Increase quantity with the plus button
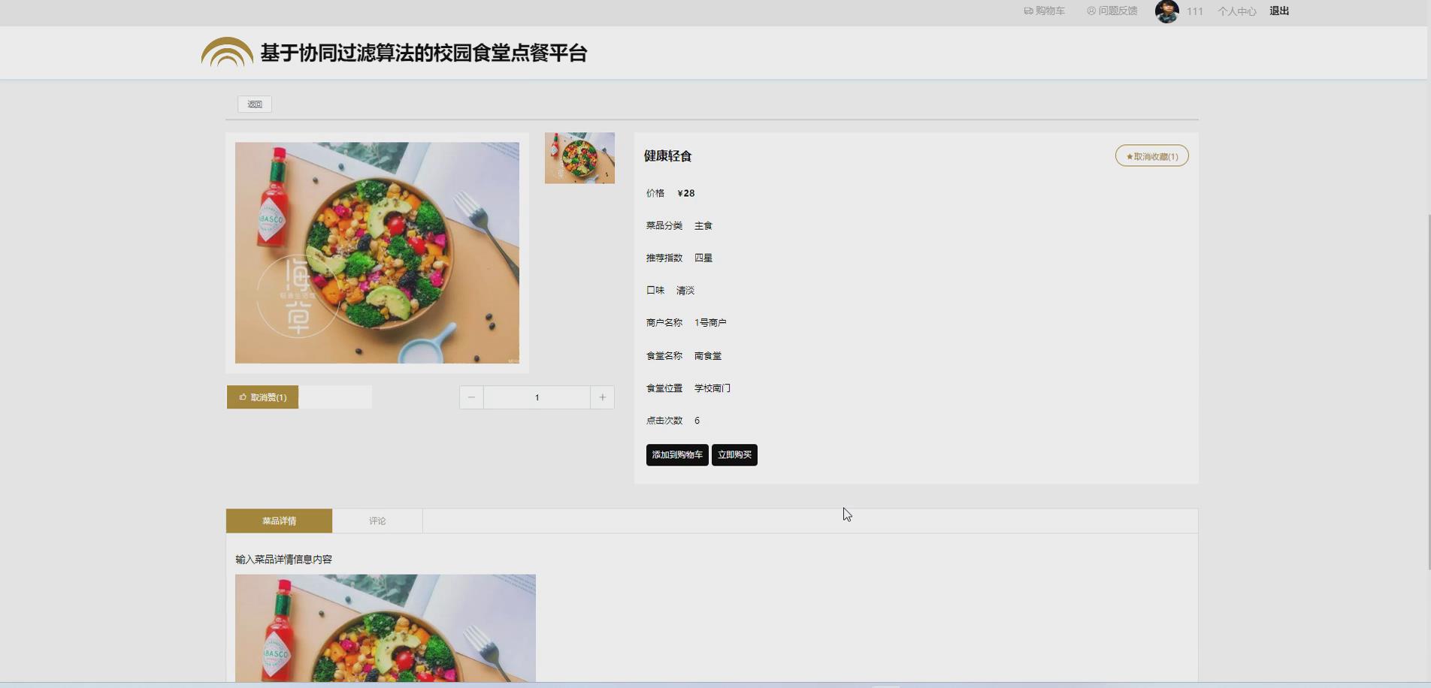The height and width of the screenshot is (688, 1431). click(602, 397)
